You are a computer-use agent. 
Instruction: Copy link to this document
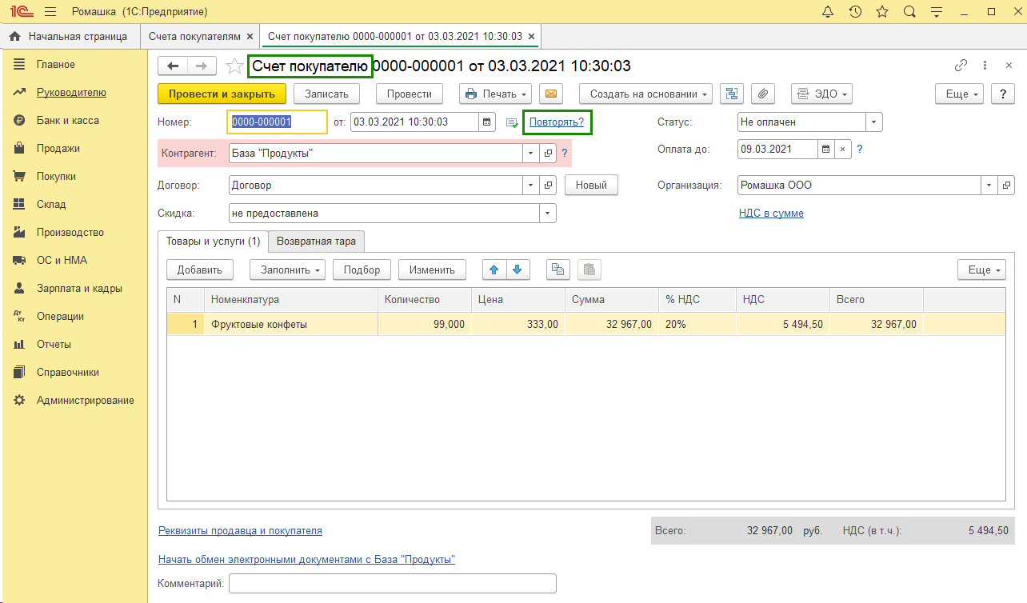pos(961,66)
